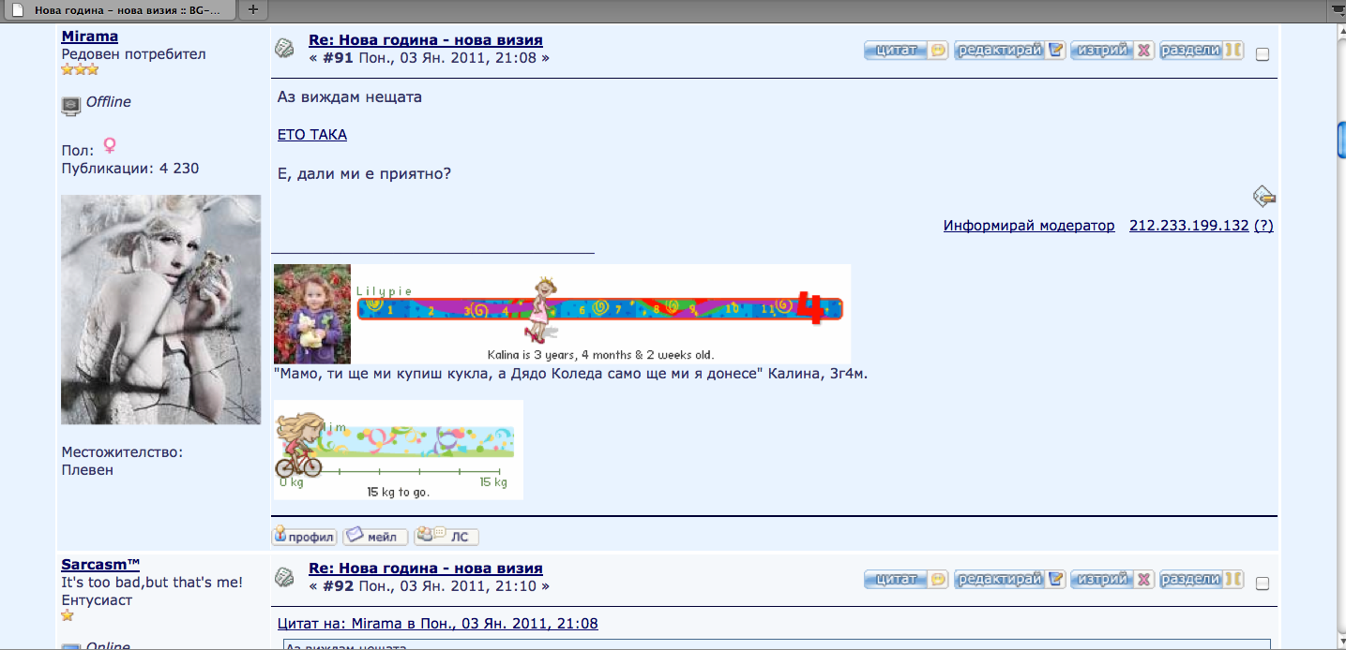This screenshot has width=1346, height=650.
Task: Send a personal message via ЛС button
Action: tap(446, 537)
